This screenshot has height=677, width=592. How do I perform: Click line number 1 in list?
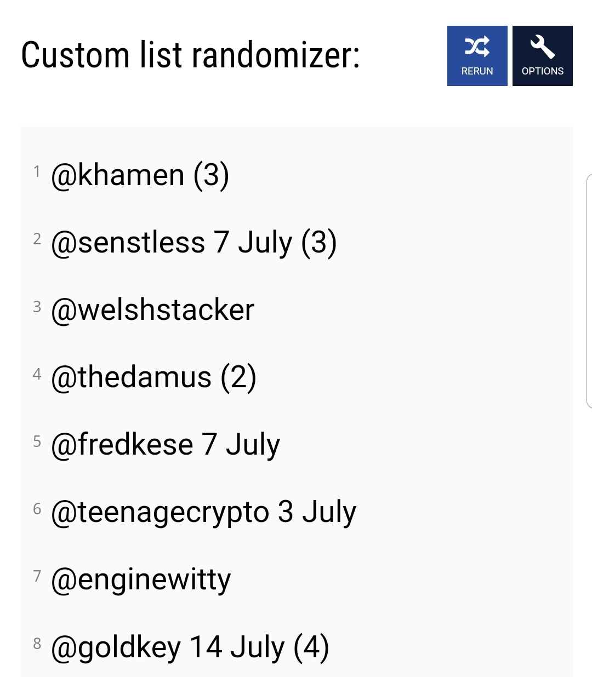click(x=37, y=171)
